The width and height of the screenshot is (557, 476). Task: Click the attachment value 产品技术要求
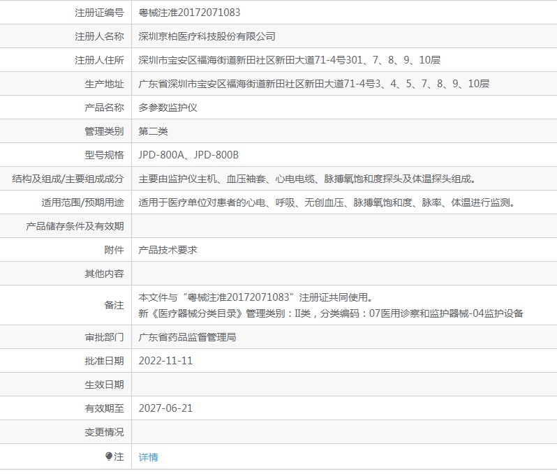click(168, 250)
